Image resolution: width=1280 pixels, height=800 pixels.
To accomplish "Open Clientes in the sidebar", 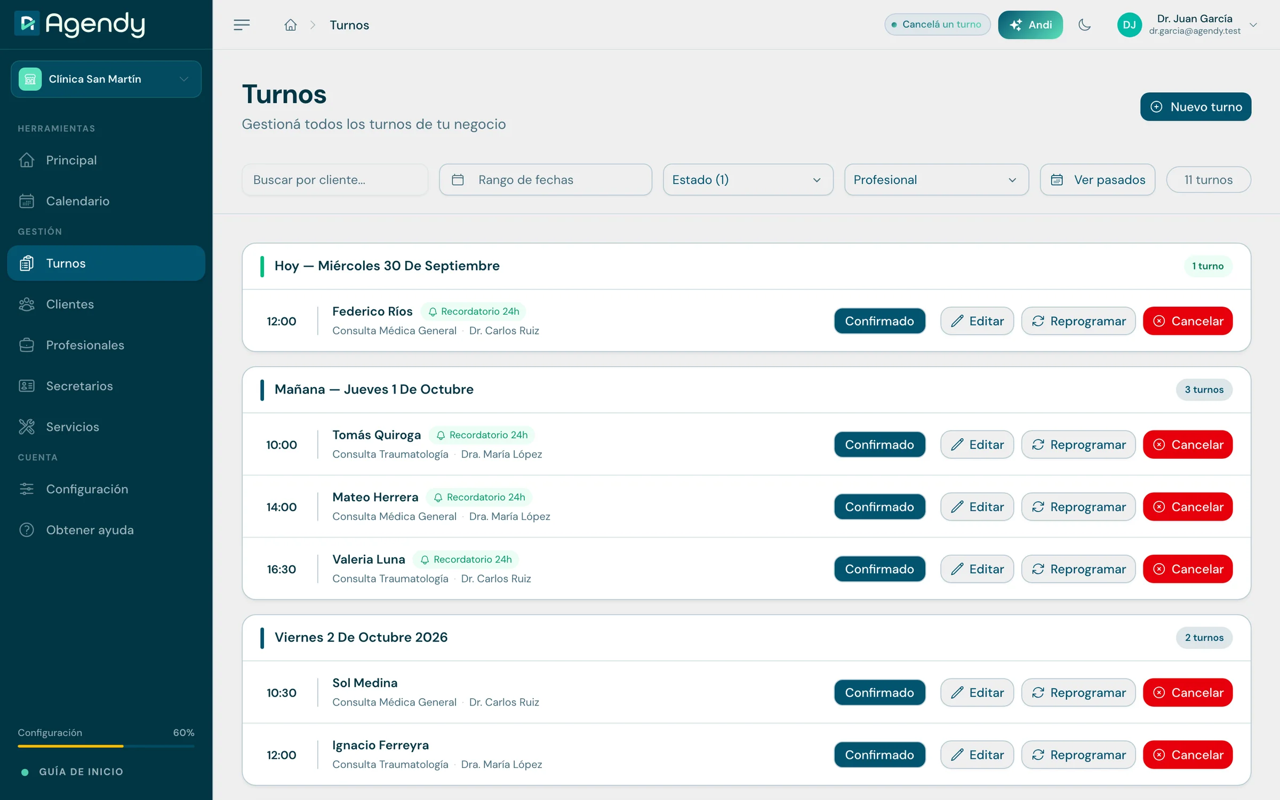I will click(x=106, y=304).
